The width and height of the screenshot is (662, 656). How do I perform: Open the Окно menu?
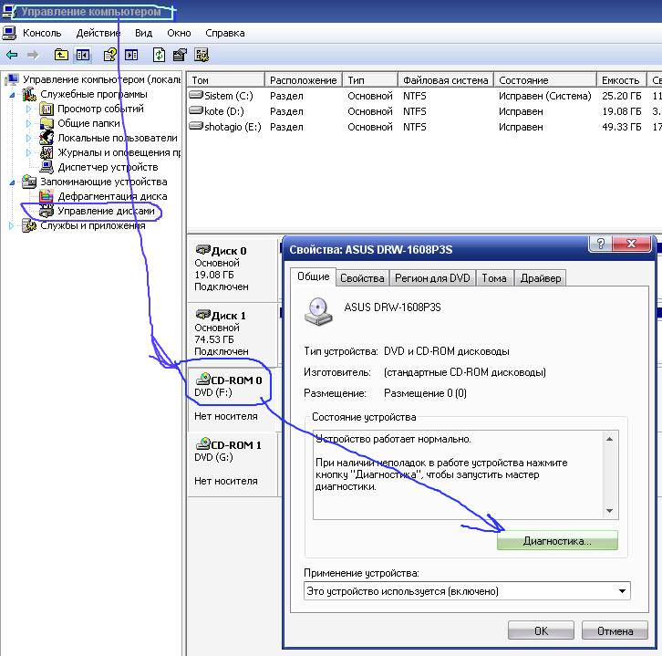pyautogui.click(x=179, y=33)
